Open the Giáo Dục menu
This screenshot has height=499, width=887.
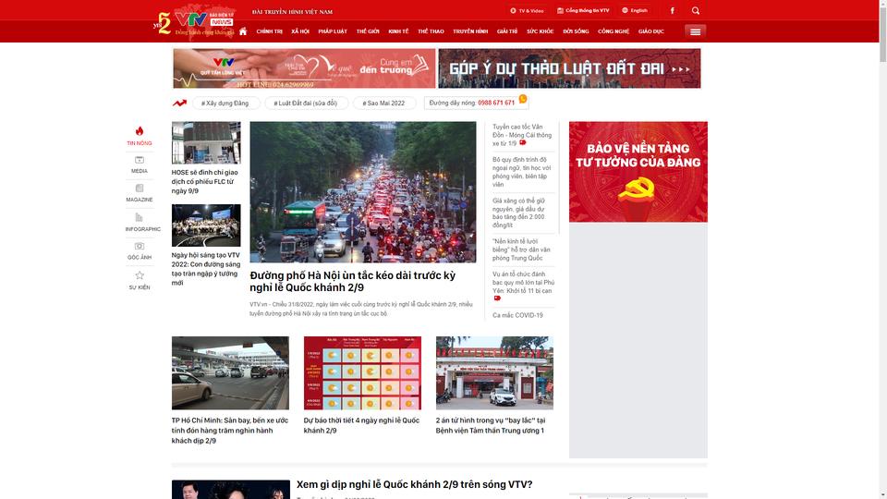(x=651, y=31)
